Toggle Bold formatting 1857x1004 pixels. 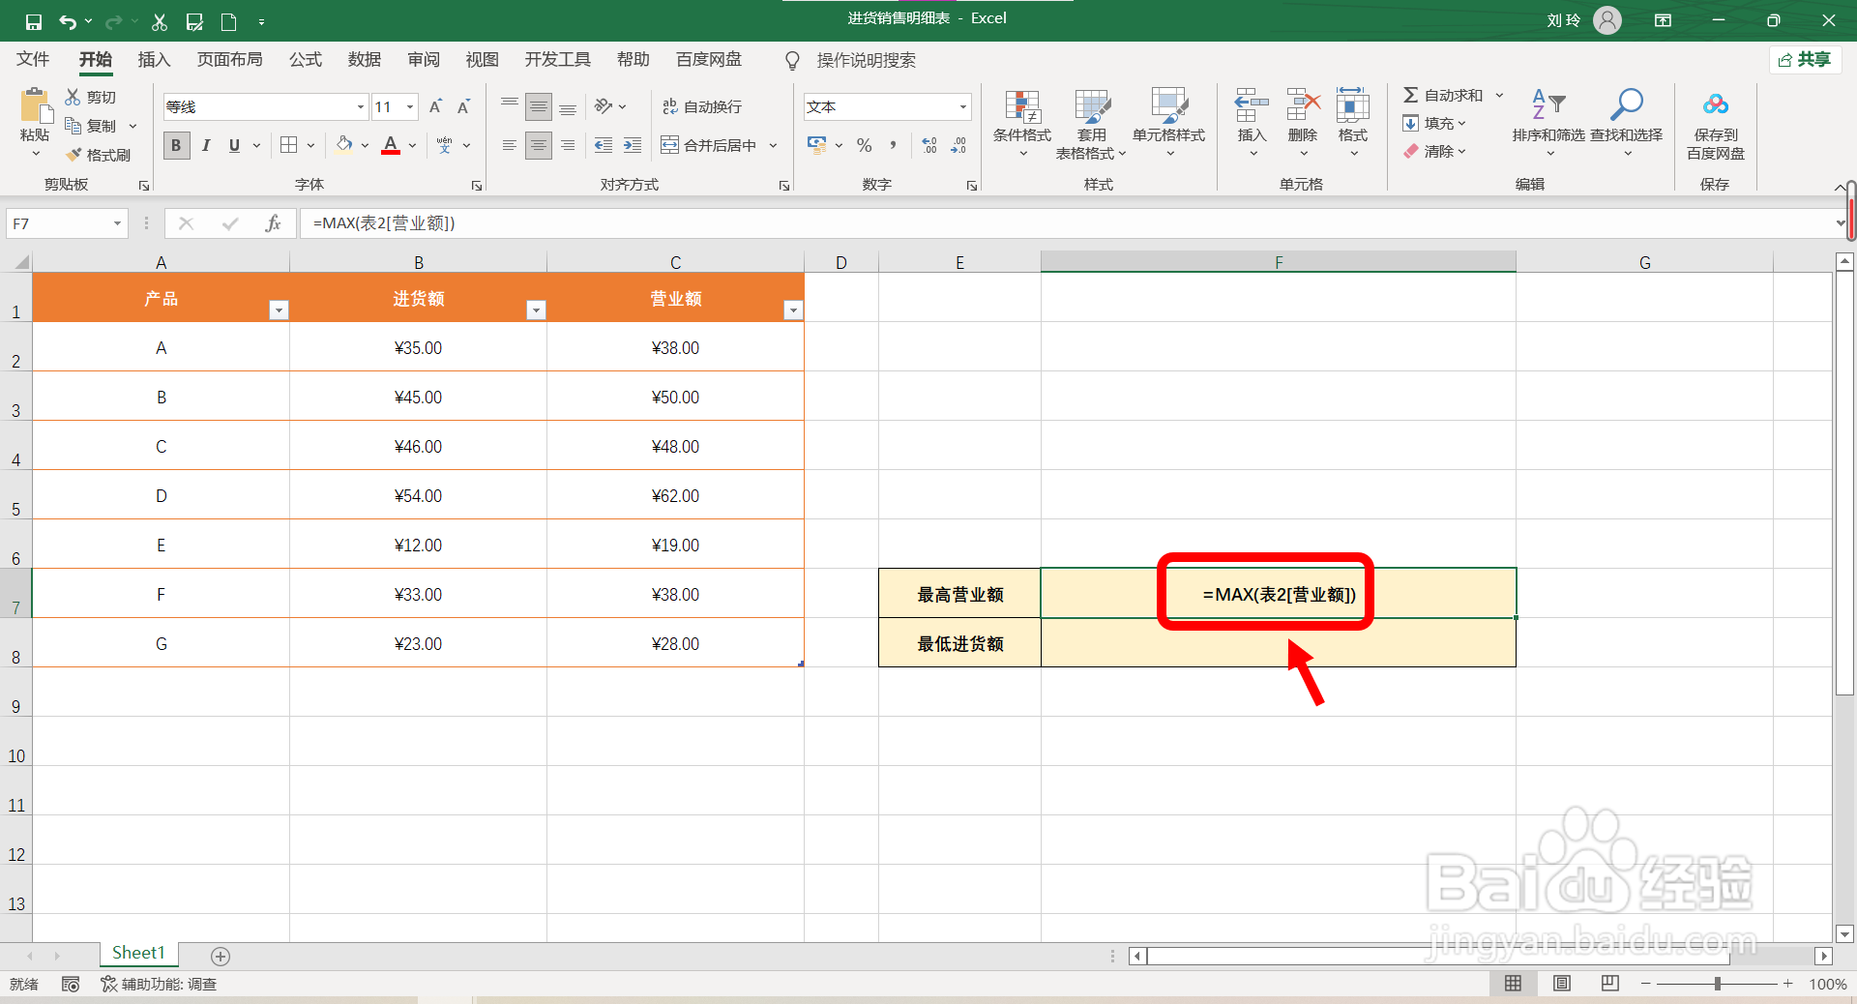[176, 145]
